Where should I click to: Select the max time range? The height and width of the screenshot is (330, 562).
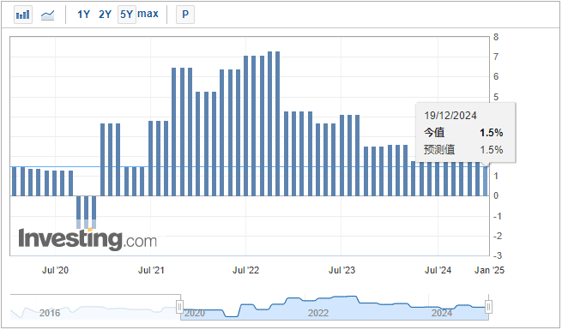148,14
